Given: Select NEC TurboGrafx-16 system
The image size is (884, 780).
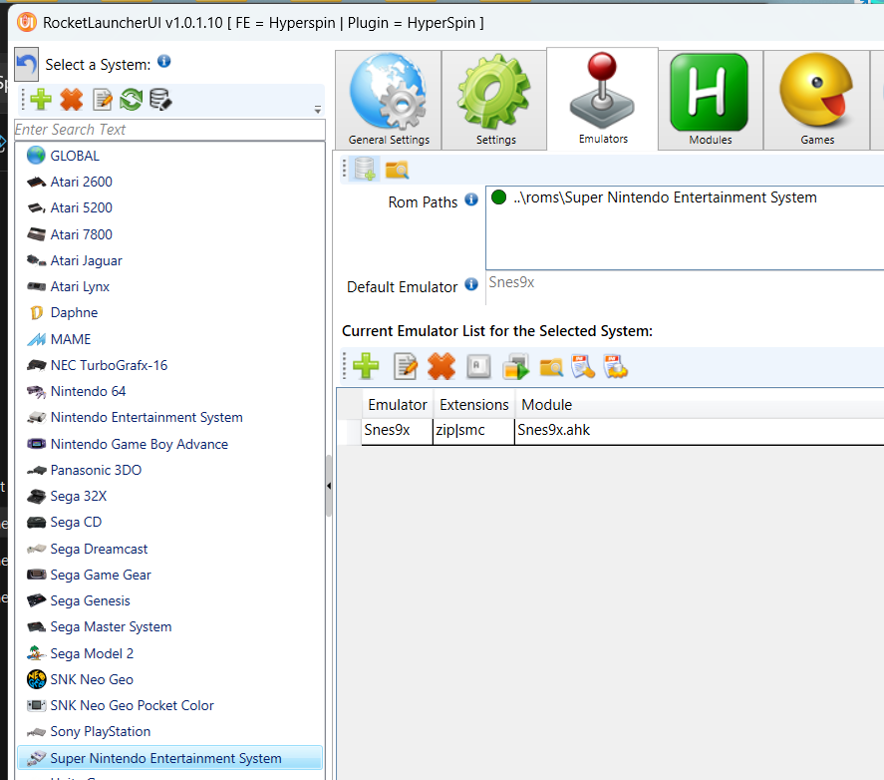Looking at the screenshot, I should [x=169, y=365].
